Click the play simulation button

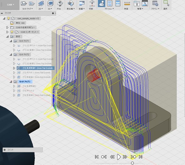(x=119, y=157)
